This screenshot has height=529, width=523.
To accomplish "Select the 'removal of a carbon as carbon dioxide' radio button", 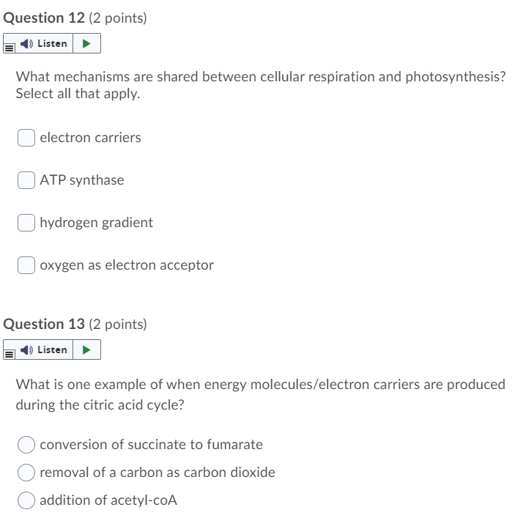I will pyautogui.click(x=26, y=473).
